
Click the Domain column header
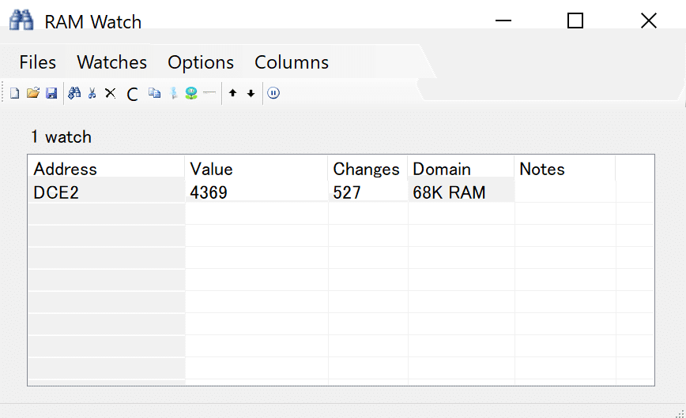[x=461, y=169]
